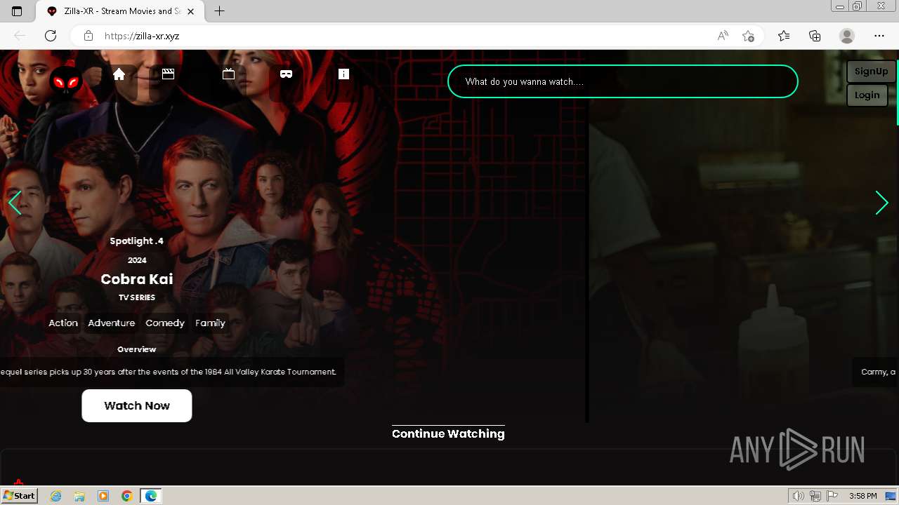
Task: Click the search box 'What do you wanna watch'
Action: pos(622,81)
